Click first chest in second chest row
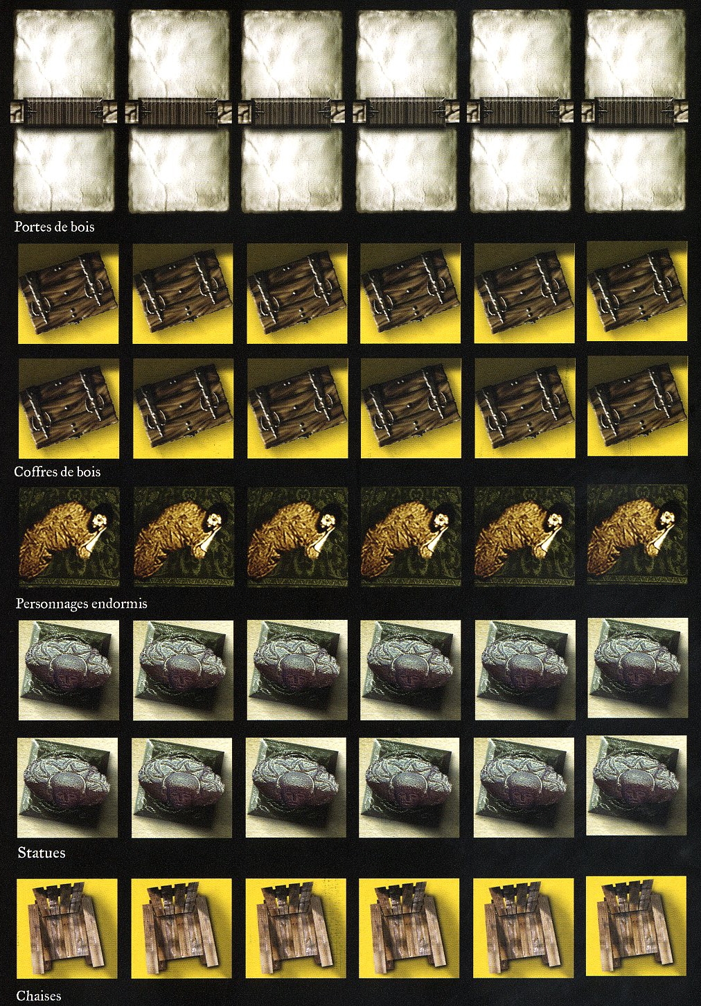This screenshot has height=1006, width=701. coord(66,409)
